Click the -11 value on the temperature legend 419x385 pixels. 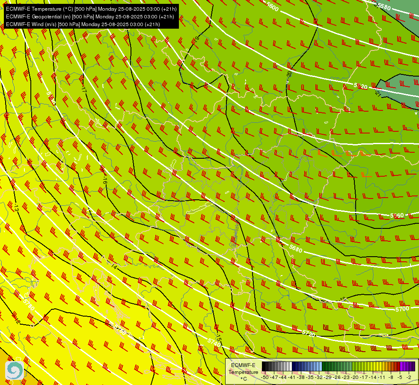[381, 377]
